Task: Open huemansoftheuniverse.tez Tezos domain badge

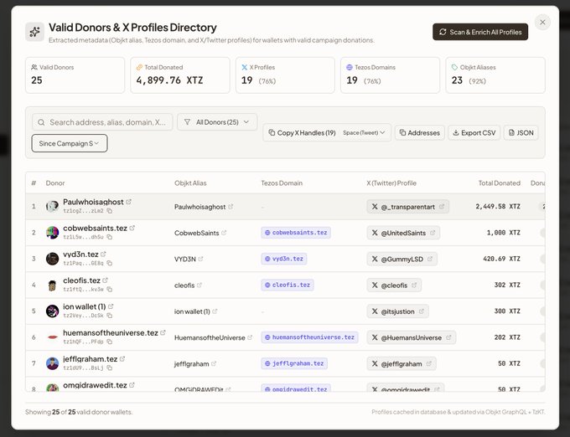Action: (x=309, y=337)
